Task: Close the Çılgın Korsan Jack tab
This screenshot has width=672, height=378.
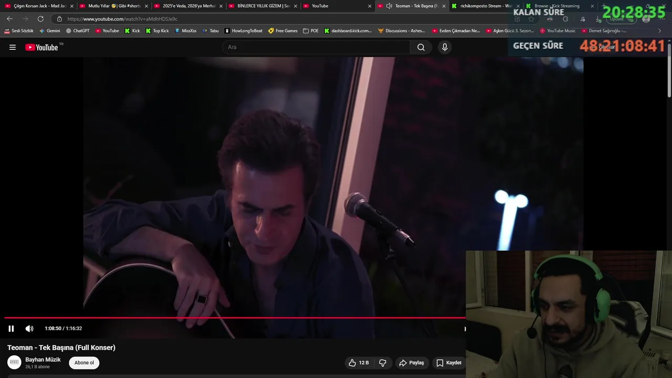Action: tap(71, 6)
